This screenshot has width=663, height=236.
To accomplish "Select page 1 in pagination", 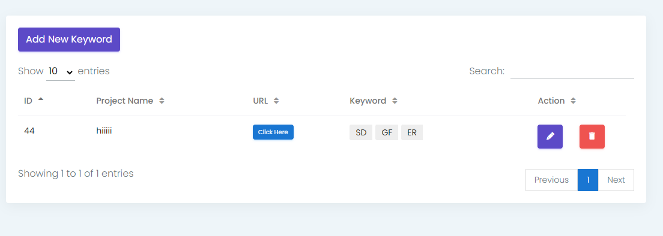I will pyautogui.click(x=588, y=180).
